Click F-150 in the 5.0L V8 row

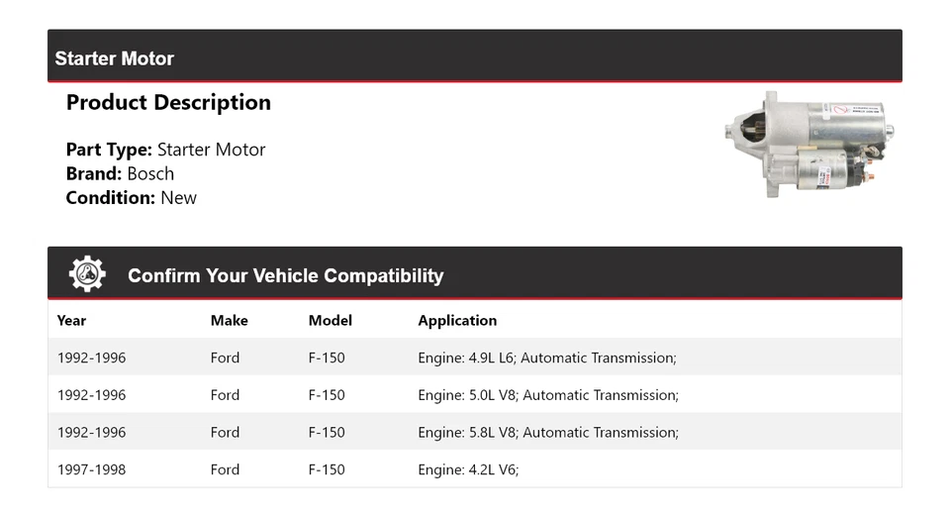pos(327,395)
